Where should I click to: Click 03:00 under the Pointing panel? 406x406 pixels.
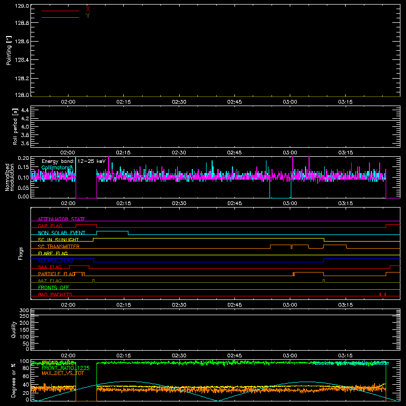(x=290, y=102)
